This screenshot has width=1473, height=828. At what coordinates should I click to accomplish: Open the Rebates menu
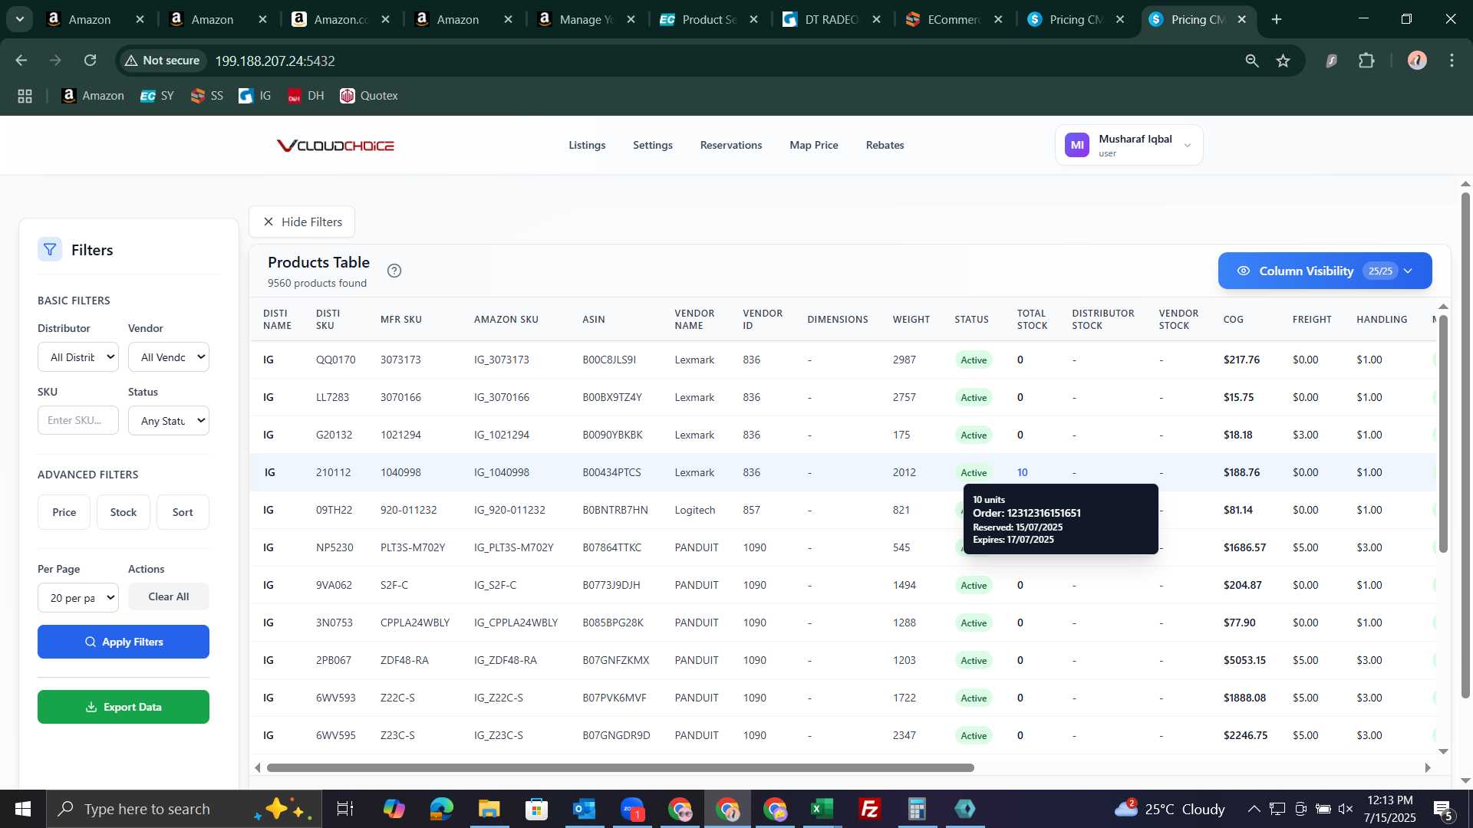[885, 145]
